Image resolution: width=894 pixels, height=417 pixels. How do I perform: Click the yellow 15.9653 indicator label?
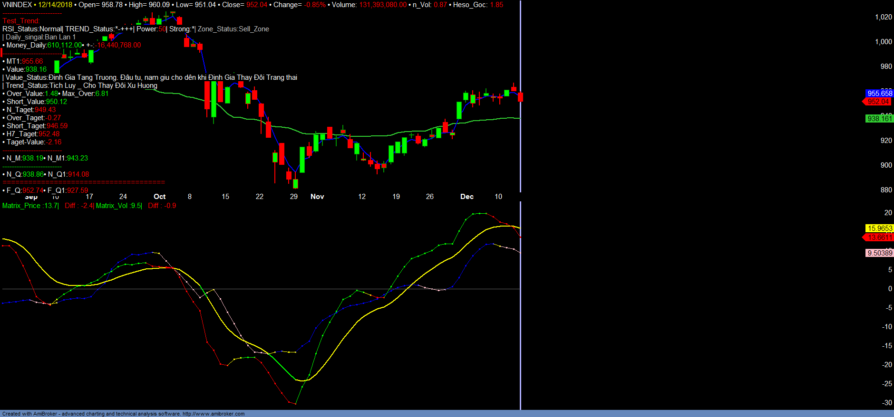tap(880, 228)
